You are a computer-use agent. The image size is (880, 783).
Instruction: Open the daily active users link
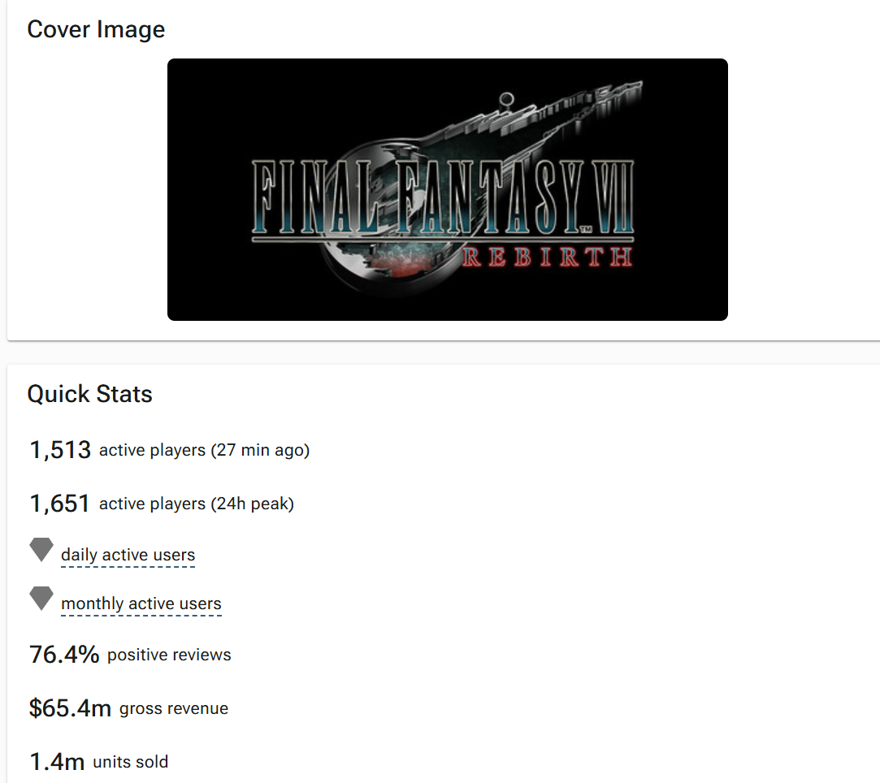tap(128, 555)
